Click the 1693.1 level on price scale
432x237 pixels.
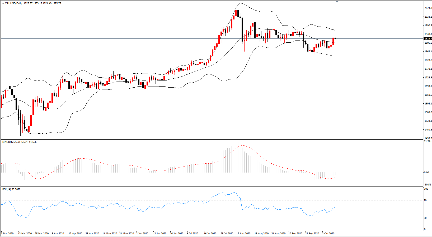click(428, 86)
